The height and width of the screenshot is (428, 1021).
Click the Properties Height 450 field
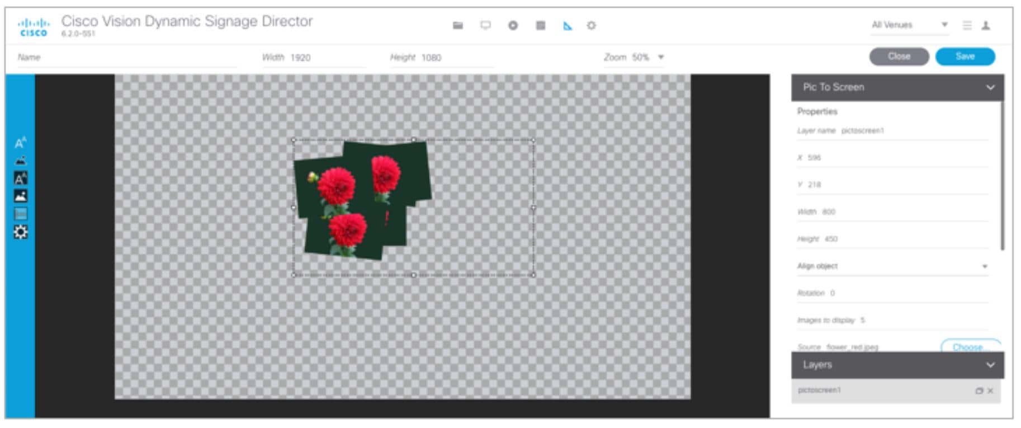[x=892, y=239]
